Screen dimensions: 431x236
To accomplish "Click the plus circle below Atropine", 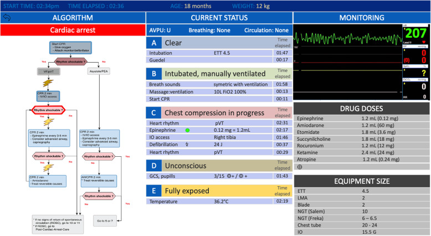I will coord(299,166).
